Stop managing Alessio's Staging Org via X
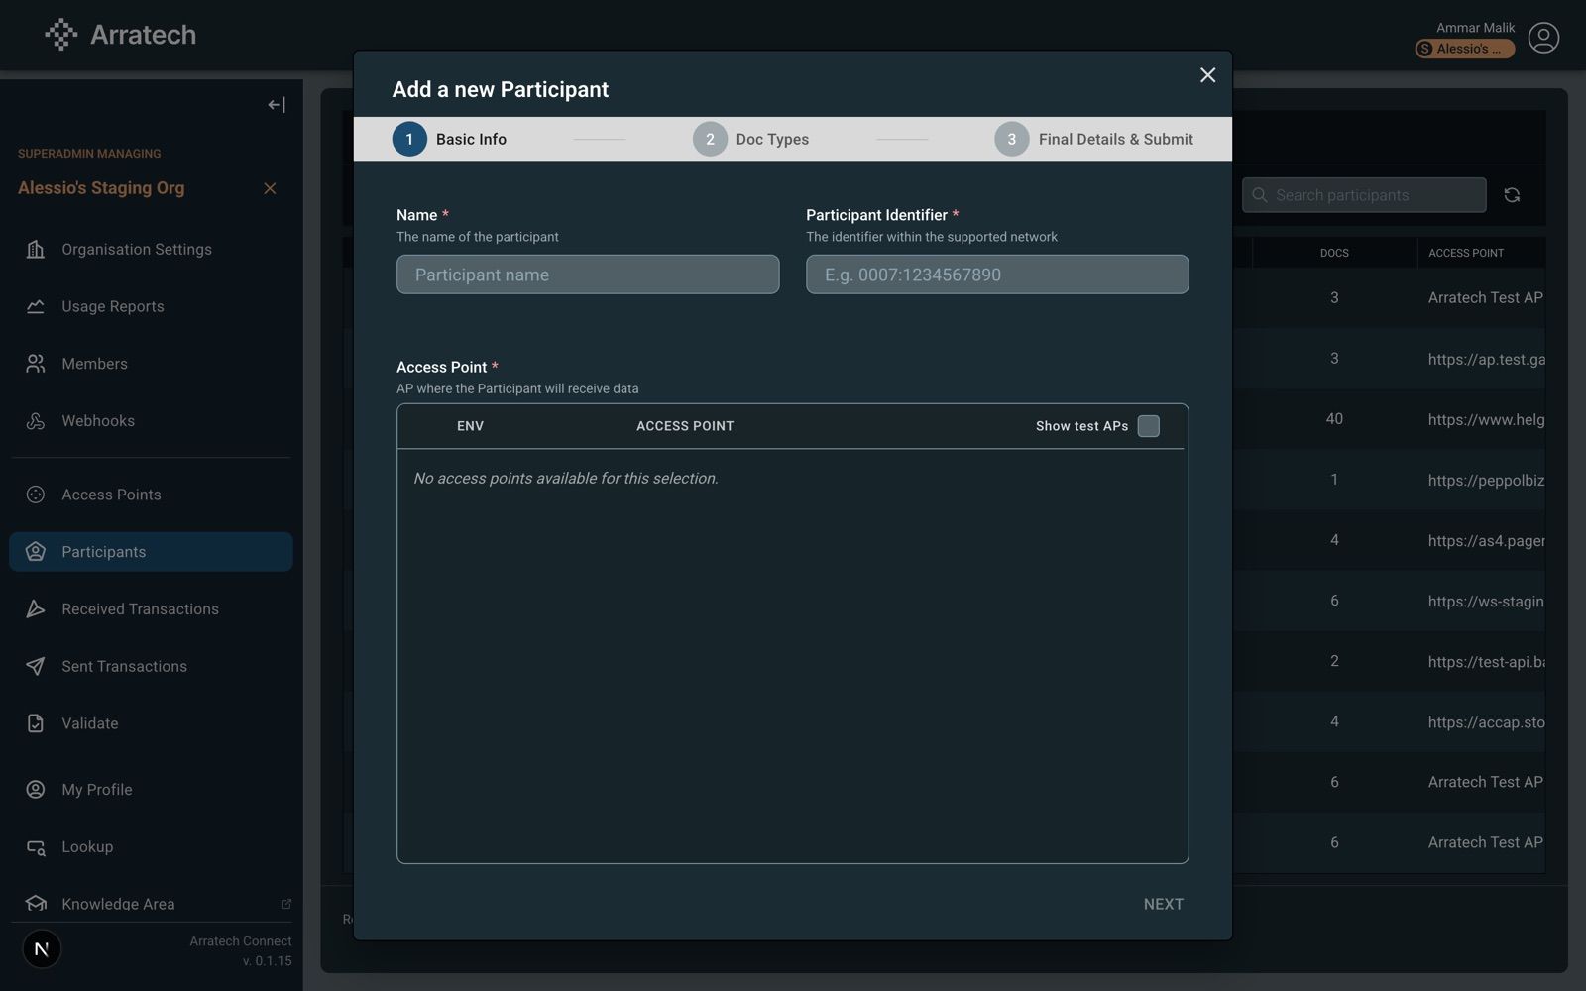The image size is (1586, 991). 270,188
